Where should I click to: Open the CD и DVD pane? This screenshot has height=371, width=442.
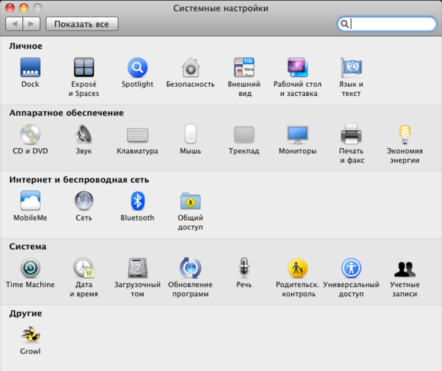tap(30, 134)
